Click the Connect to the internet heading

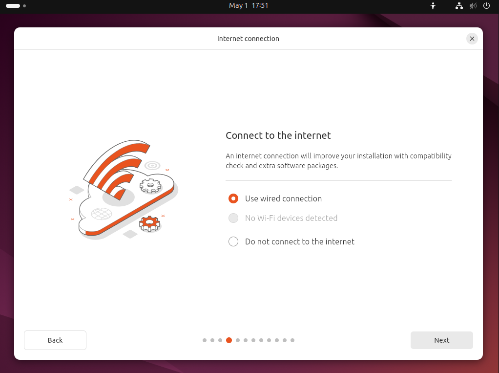[278, 135]
